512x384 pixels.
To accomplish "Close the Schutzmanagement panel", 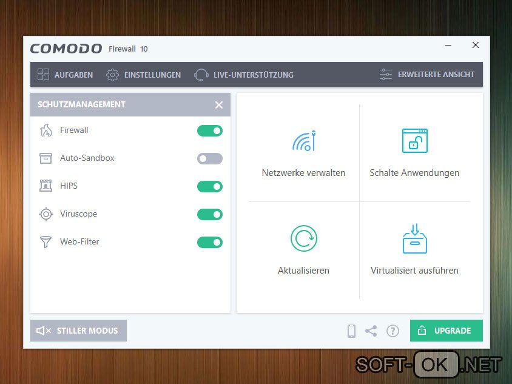I will point(219,105).
